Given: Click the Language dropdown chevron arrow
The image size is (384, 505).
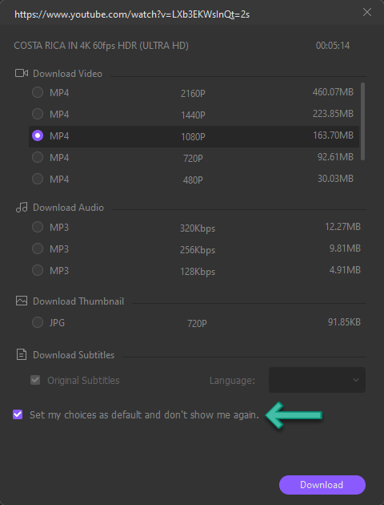Looking at the screenshot, I should click(x=356, y=380).
